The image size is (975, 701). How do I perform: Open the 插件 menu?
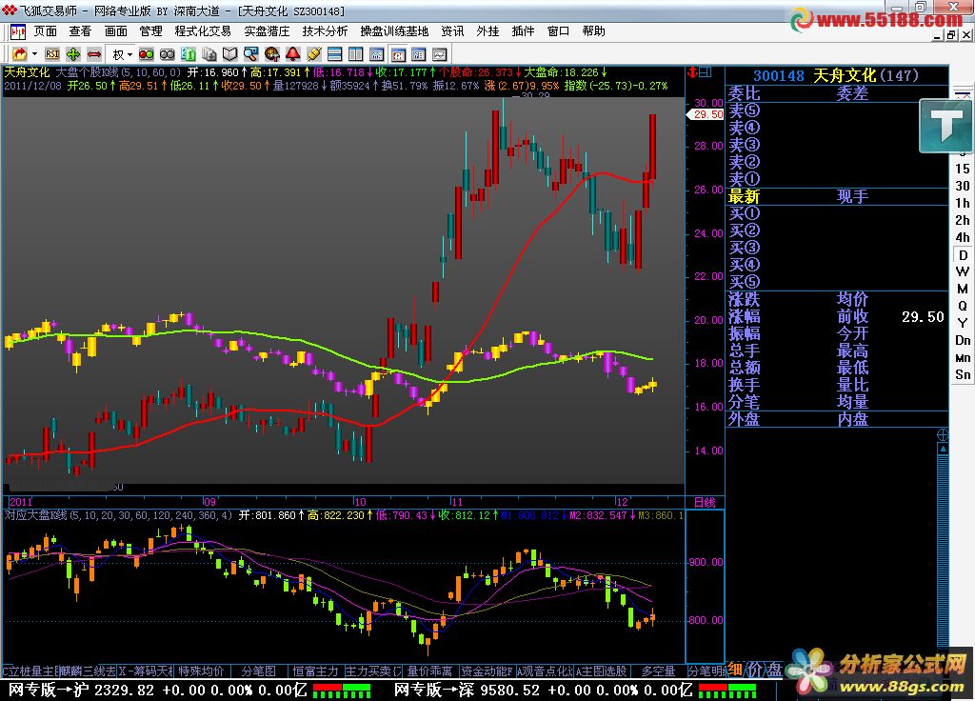coord(523,31)
